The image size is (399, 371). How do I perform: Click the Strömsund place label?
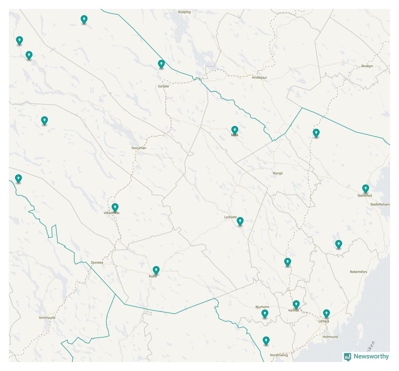(x=47, y=318)
